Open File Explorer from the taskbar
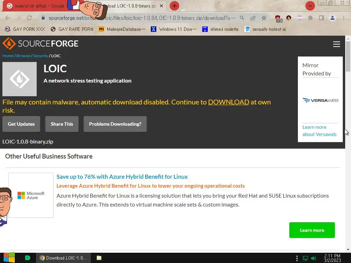This screenshot has width=351, height=263. click(x=99, y=258)
